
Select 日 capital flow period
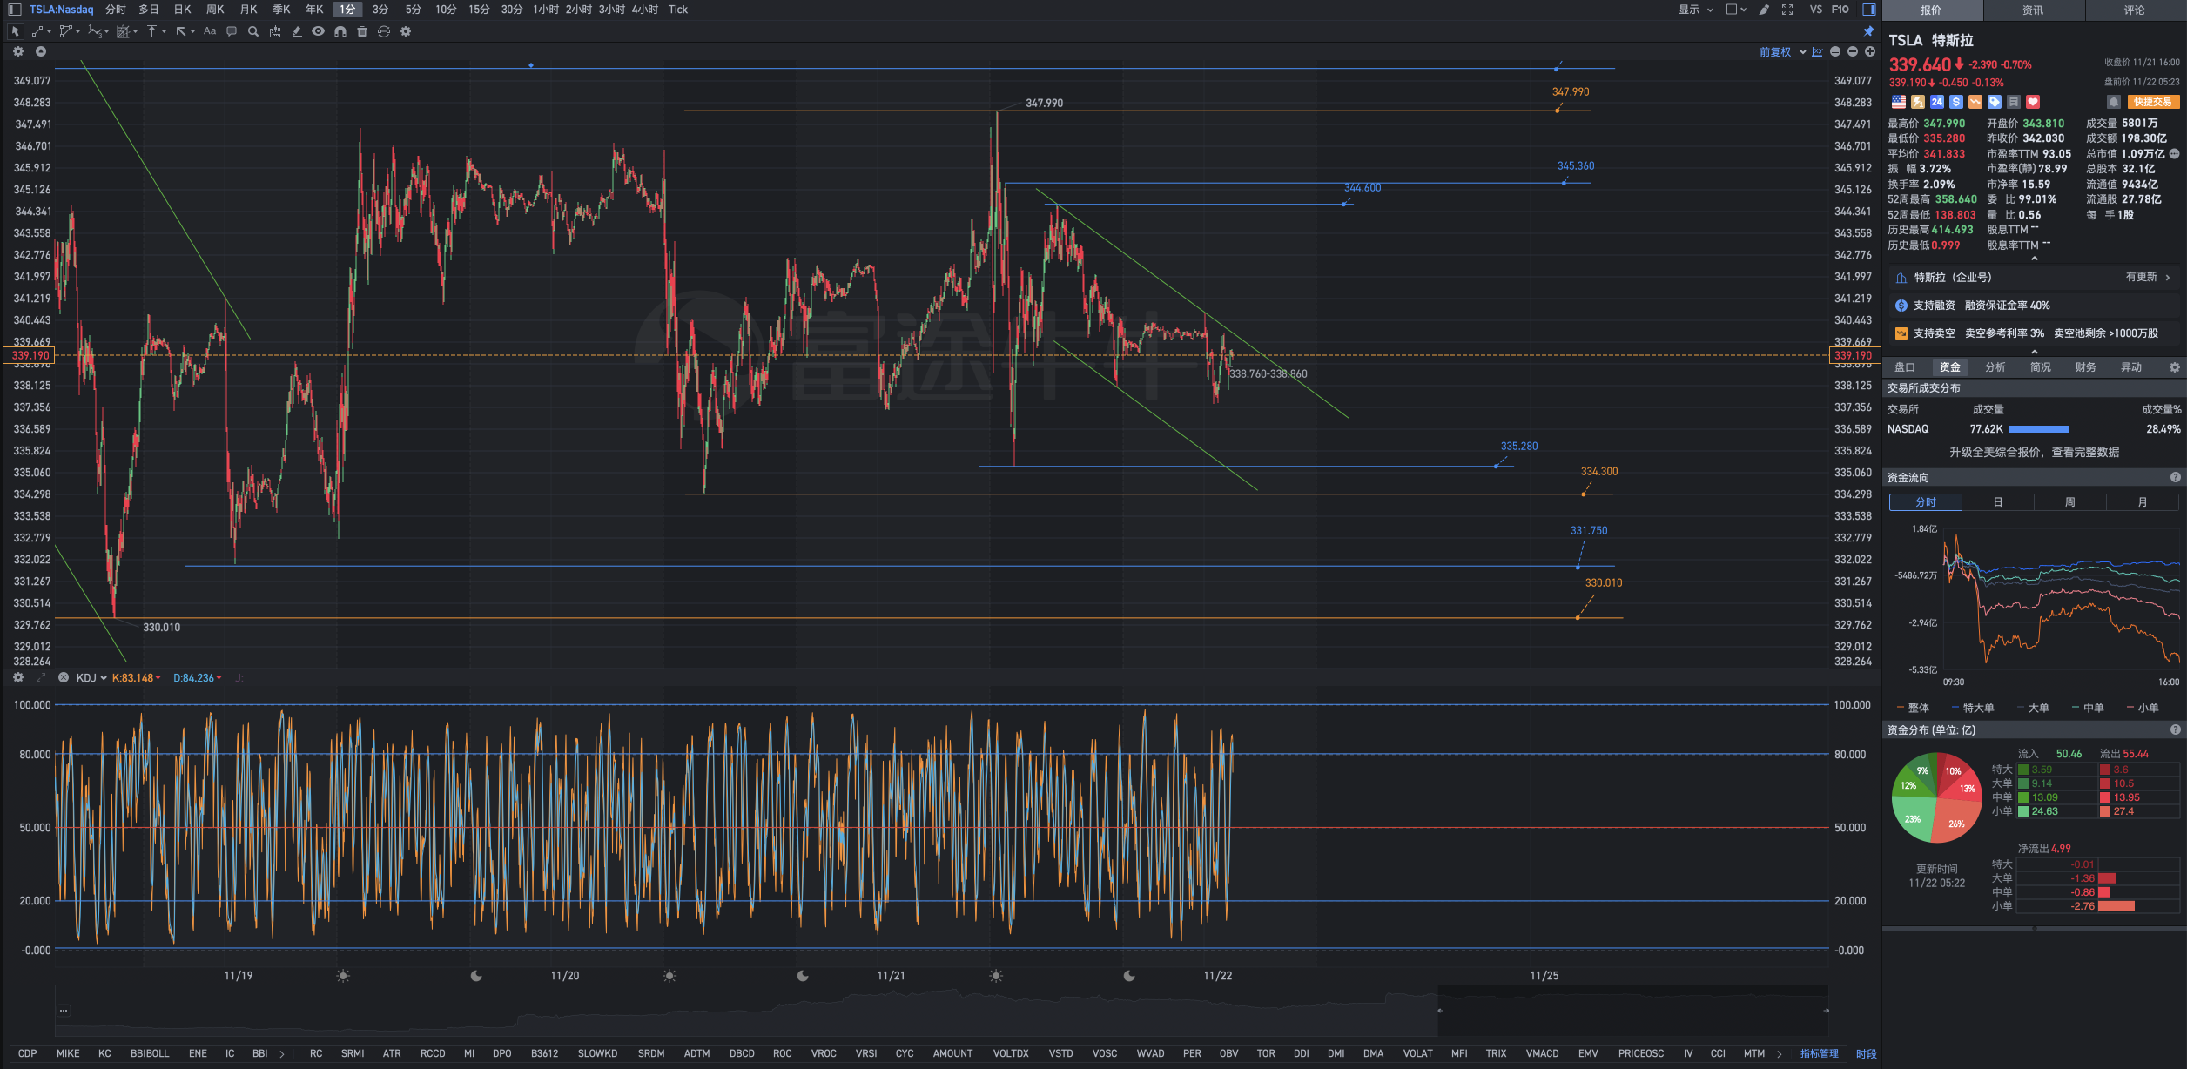pyautogui.click(x=1998, y=502)
